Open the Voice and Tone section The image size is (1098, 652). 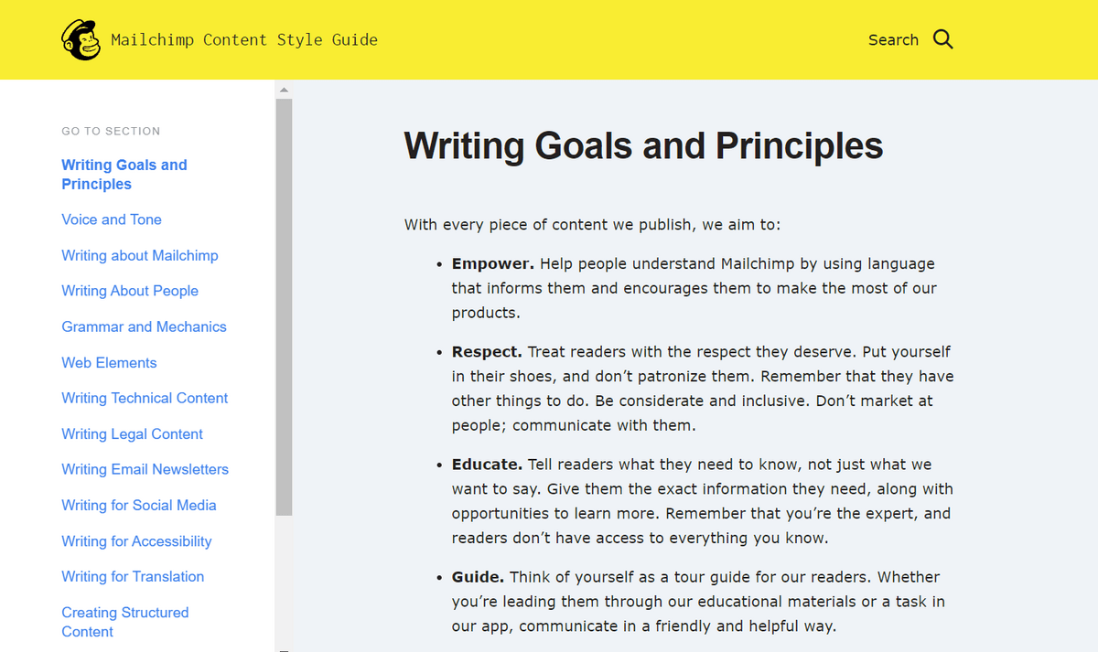[x=112, y=219]
